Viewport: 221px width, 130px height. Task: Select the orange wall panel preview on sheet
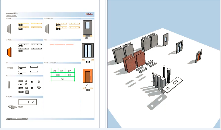click(x=9, y=52)
